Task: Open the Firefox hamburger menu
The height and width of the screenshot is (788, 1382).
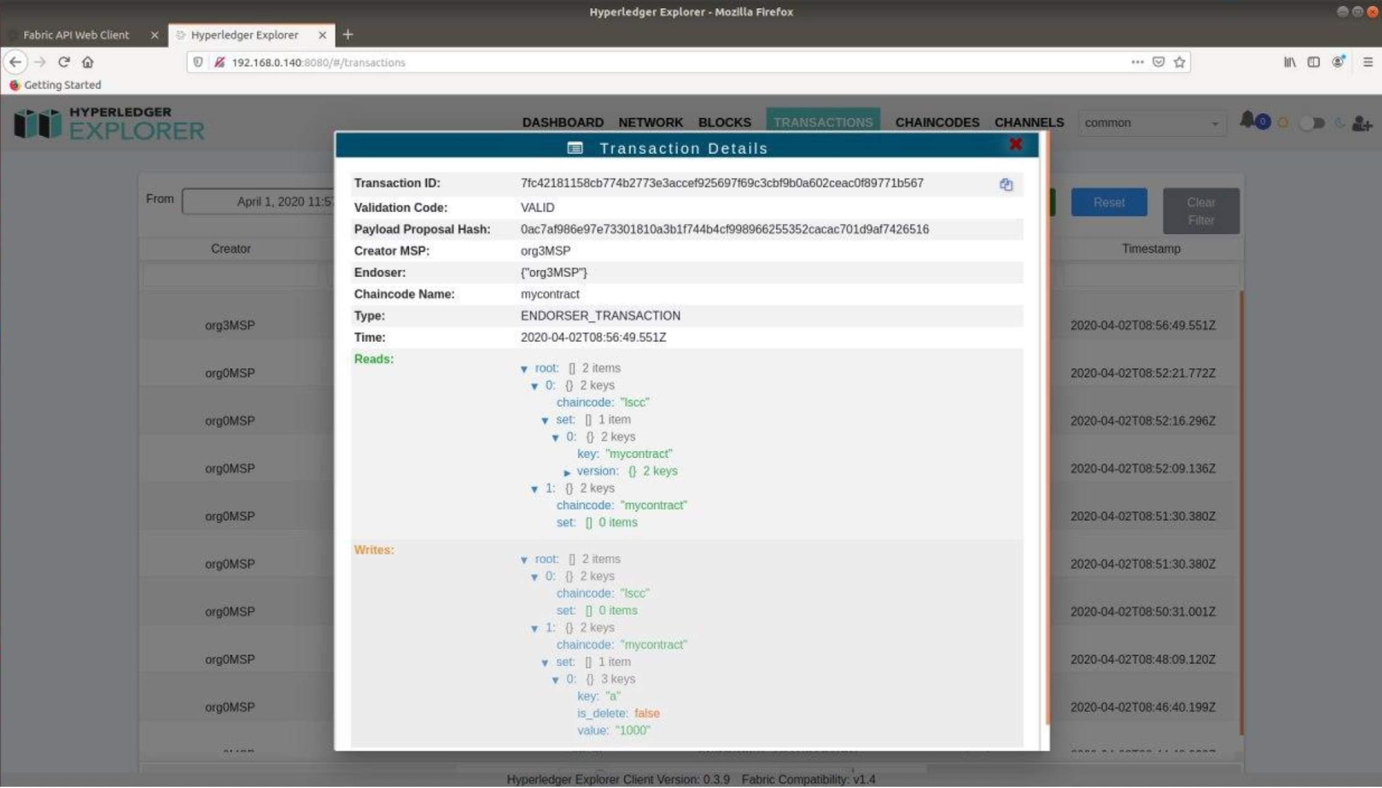Action: pyautogui.click(x=1367, y=62)
